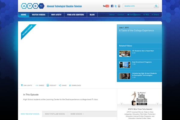Screen dimensions: 180x120
Task: Click the podcast device icon in header
Action: pos(119,6)
